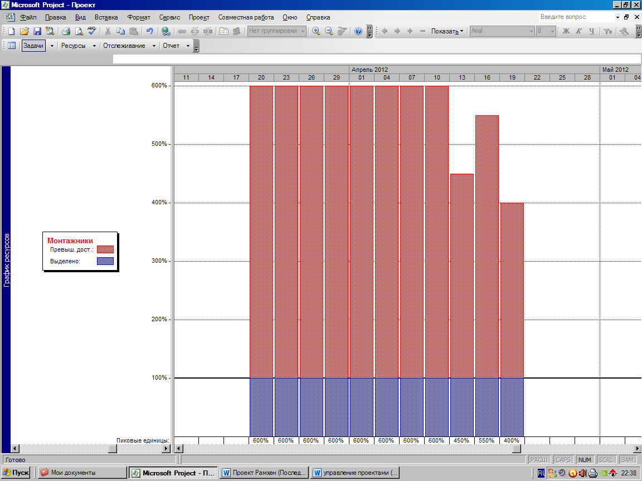642x481 pixels.
Task: Click the RU language indicator
Action: (541, 473)
